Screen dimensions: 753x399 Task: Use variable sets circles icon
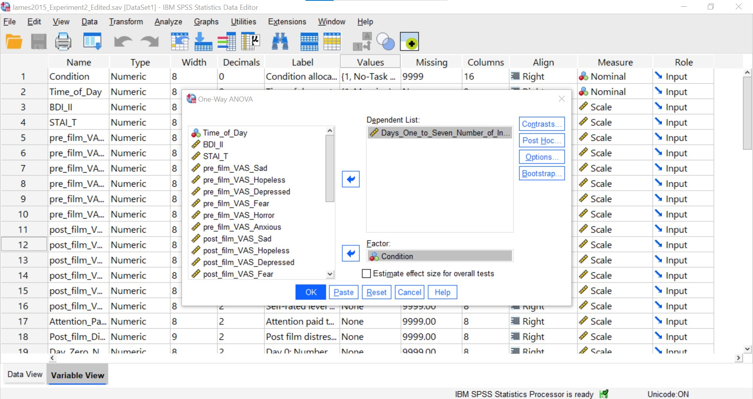tap(386, 42)
